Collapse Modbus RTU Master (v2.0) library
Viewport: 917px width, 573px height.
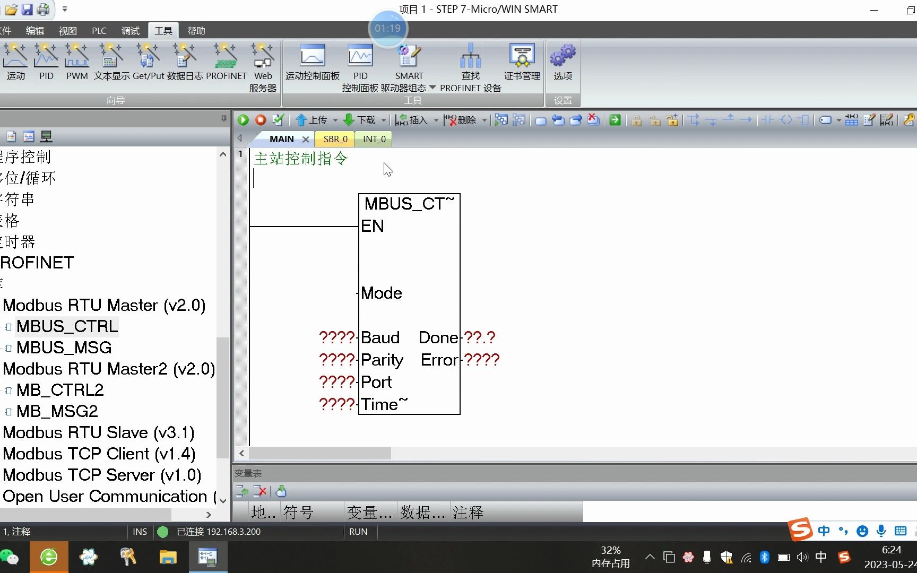104,305
